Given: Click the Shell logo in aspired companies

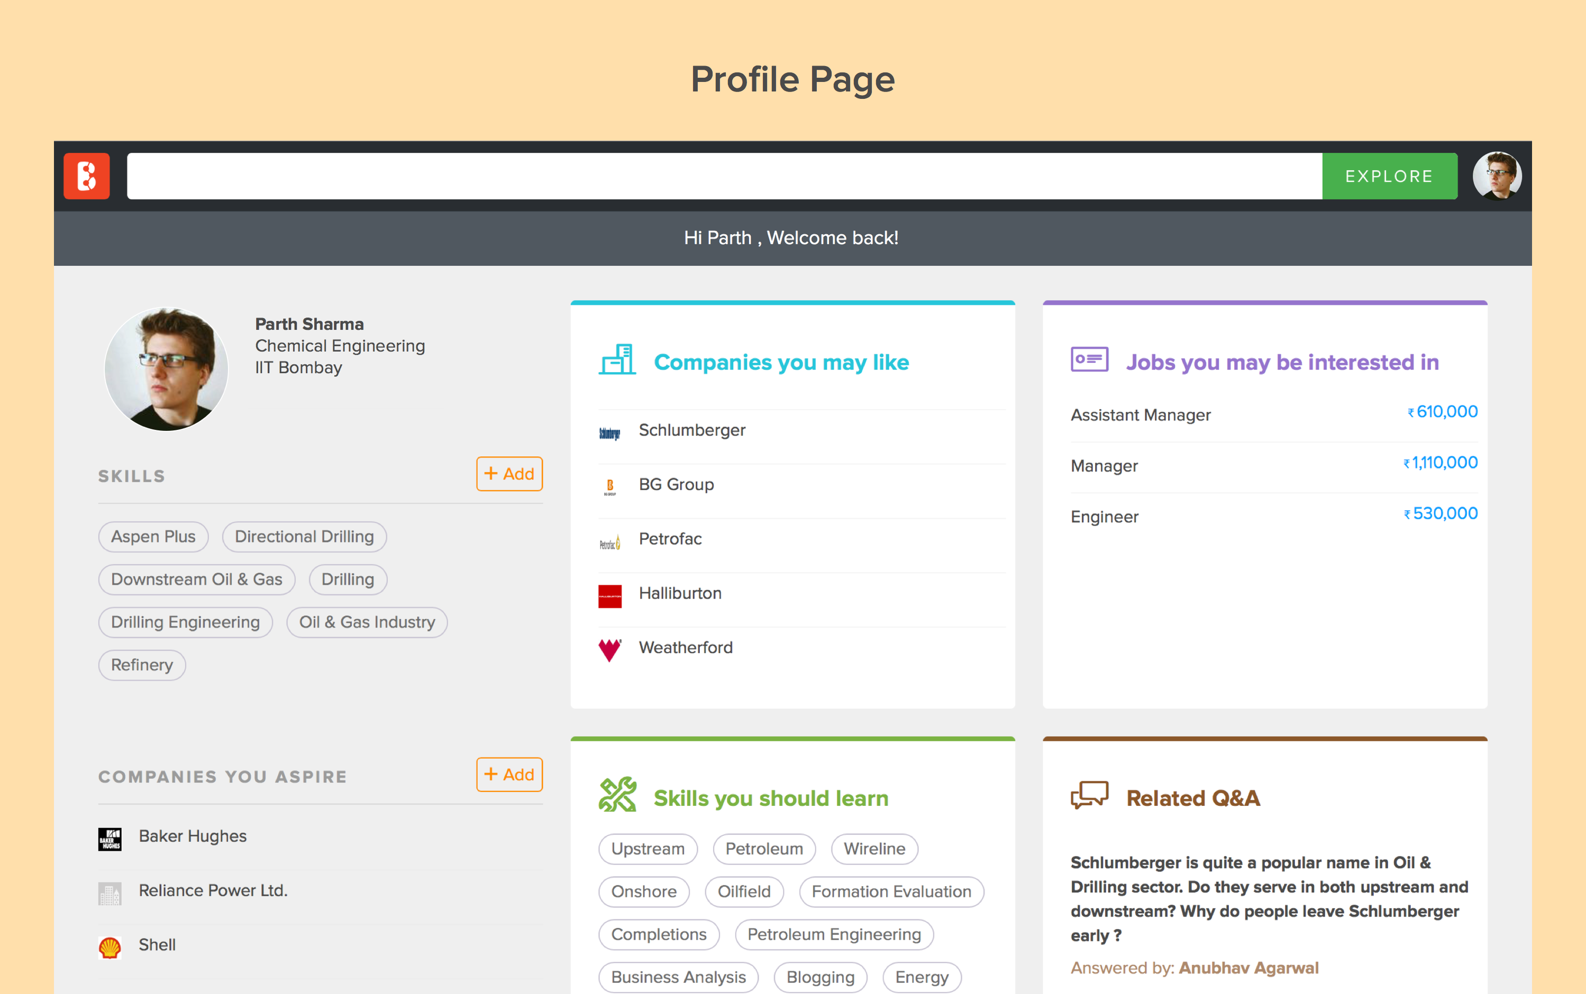Looking at the screenshot, I should [x=110, y=947].
